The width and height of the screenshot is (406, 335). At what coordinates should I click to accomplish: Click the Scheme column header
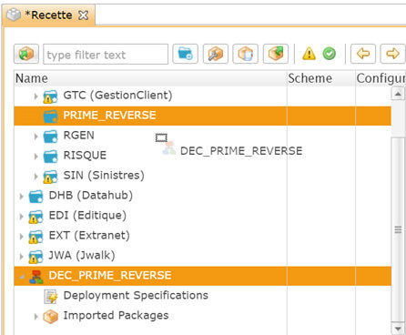(x=321, y=78)
